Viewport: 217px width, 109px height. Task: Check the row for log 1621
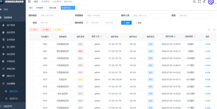(x=32, y=51)
